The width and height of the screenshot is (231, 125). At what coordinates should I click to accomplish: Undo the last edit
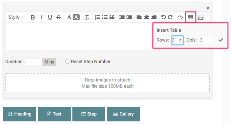[164, 17]
